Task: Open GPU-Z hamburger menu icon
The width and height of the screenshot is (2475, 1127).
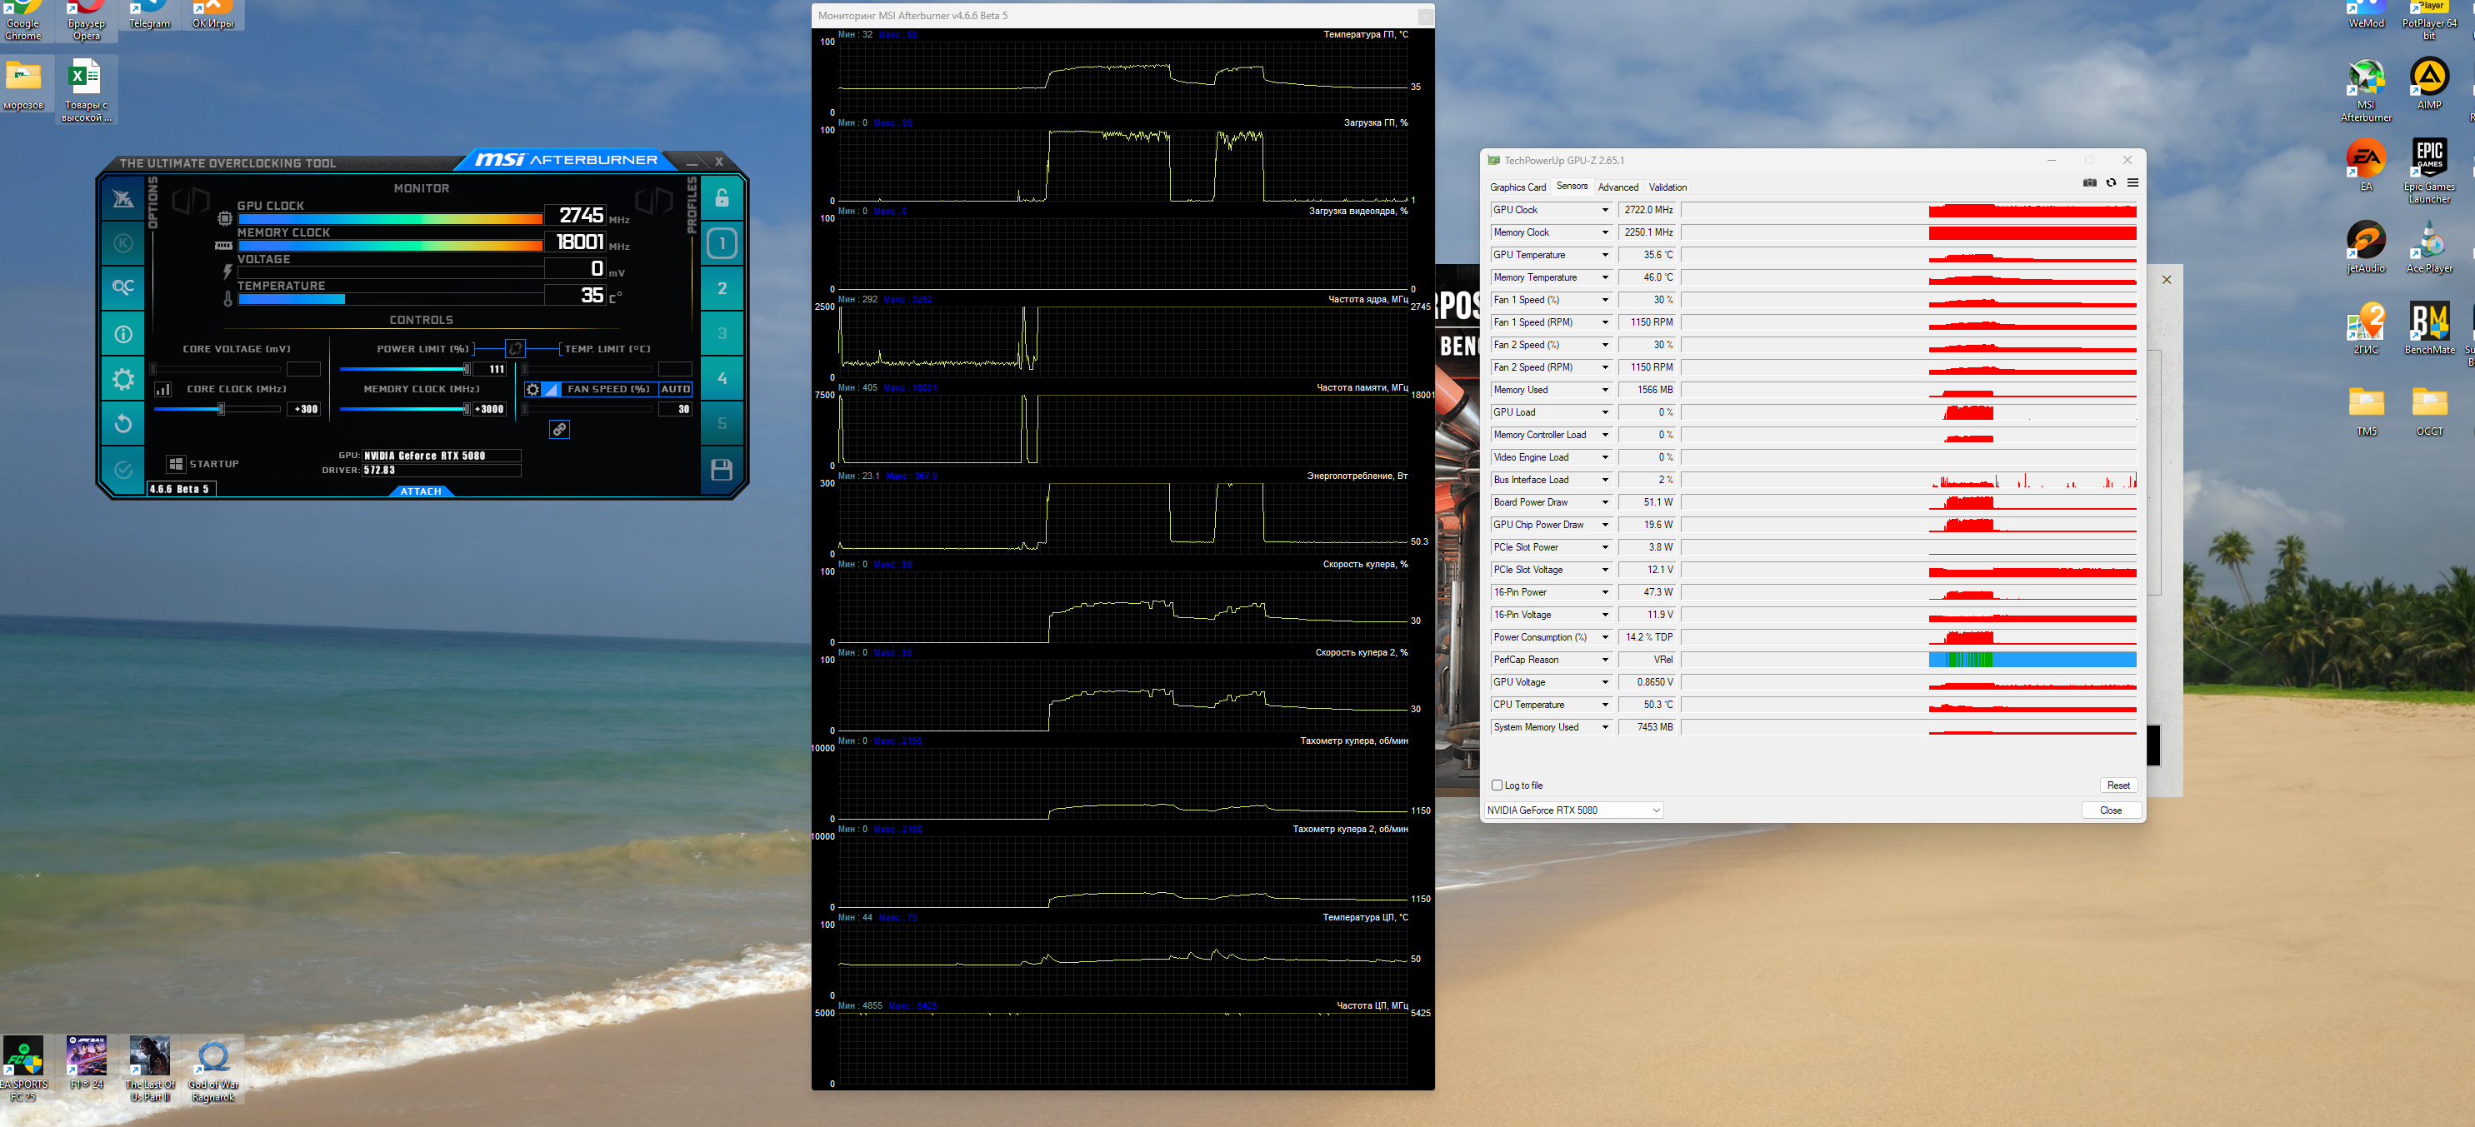Action: coord(2132,182)
